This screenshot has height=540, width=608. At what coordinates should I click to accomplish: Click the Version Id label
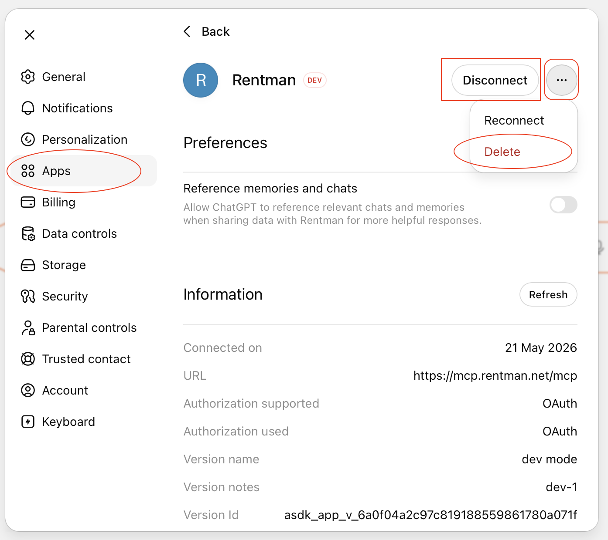(x=211, y=515)
